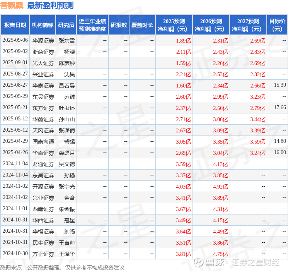Click the 2025预测净利润 column header
288x271 pixels.
174,25
